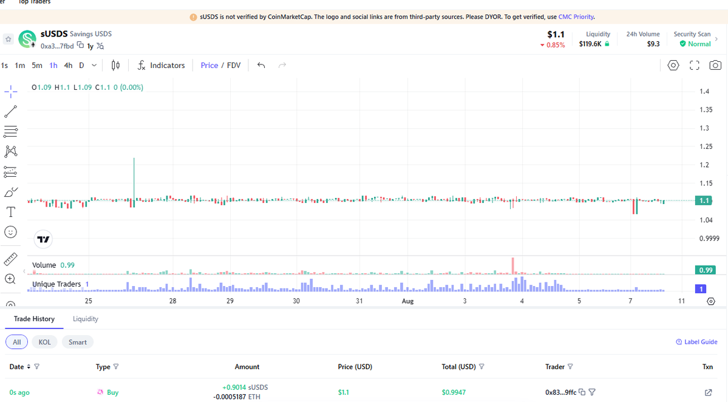Redo last chart action
This screenshot has width=728, height=402.
(282, 66)
